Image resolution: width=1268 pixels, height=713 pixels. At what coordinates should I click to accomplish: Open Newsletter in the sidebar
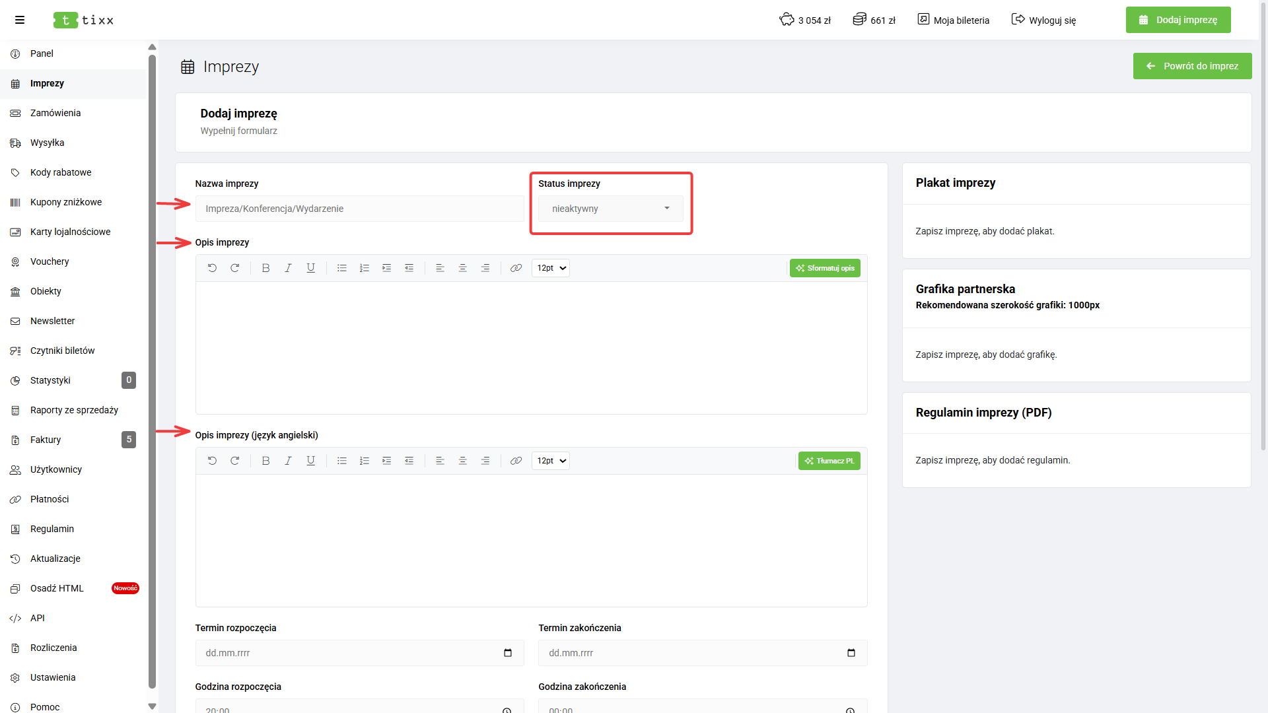click(x=73, y=321)
